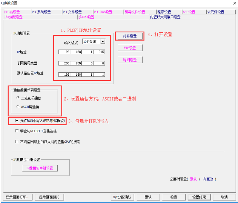Open the FTP设置 dialog
The image size is (238, 203).
(x=130, y=48)
